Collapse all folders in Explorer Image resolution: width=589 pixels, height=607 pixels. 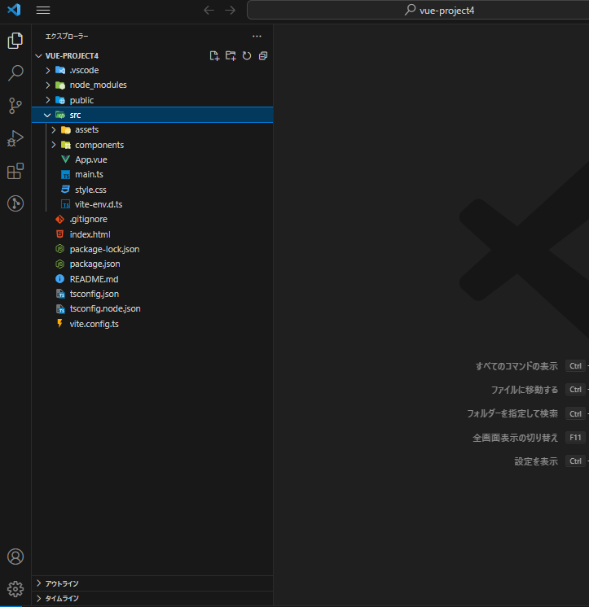click(x=263, y=56)
